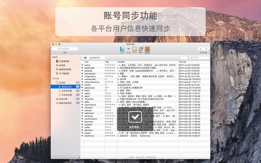Select the word 'payment' in the list

89,122
